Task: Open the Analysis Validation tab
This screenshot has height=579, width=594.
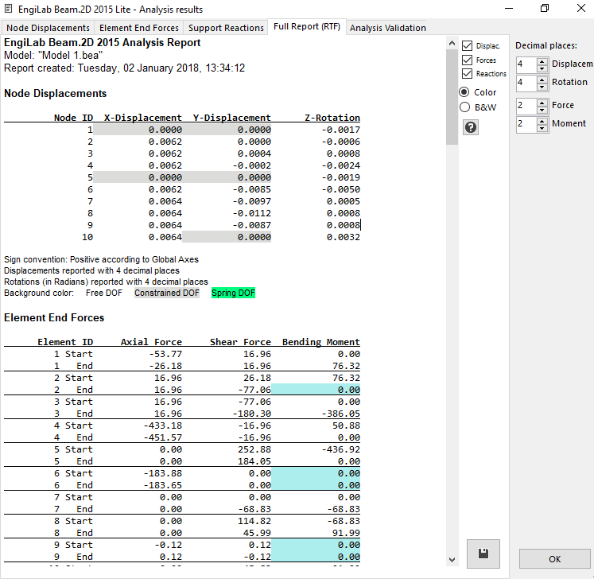Action: click(387, 28)
